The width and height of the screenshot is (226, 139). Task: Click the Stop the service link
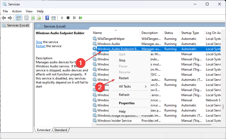tap(39, 42)
